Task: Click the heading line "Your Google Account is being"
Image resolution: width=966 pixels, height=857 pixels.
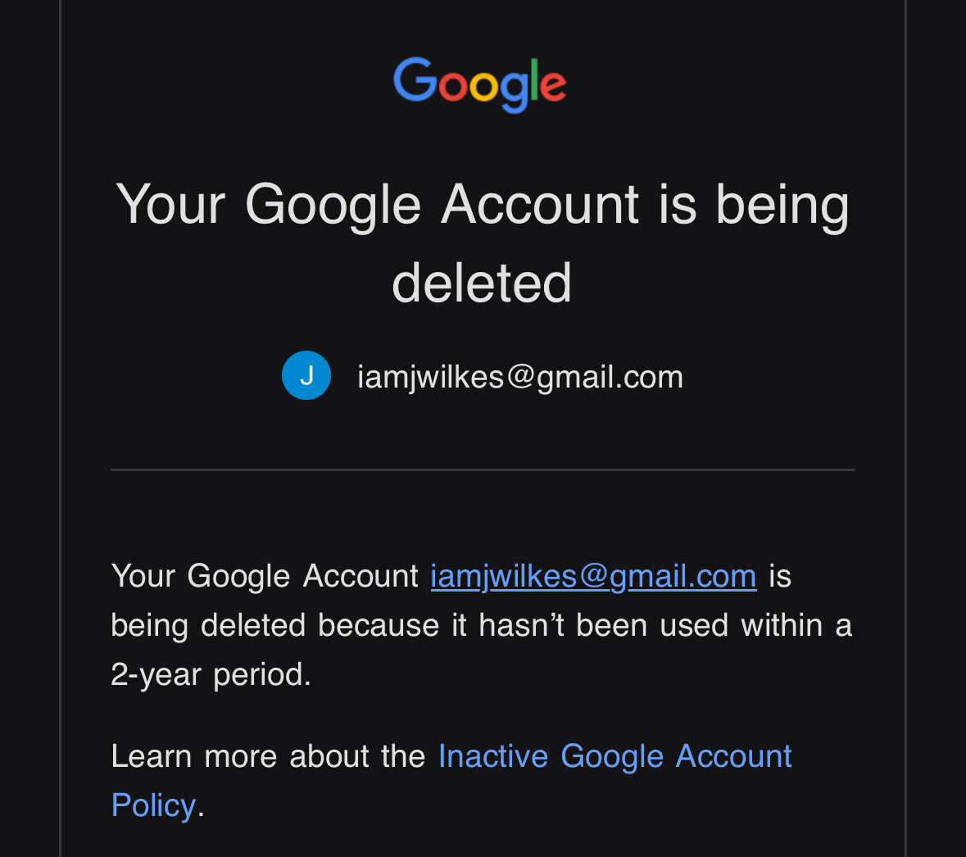Action: (483, 205)
